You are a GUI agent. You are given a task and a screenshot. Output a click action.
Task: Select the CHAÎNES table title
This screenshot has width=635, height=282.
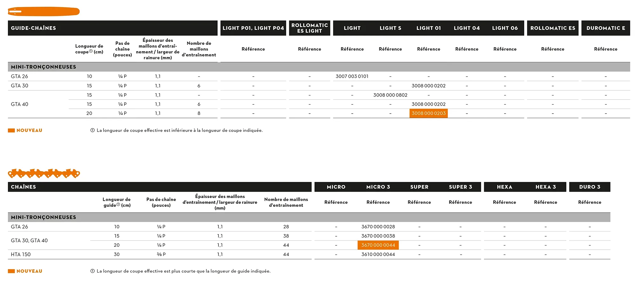click(x=23, y=187)
